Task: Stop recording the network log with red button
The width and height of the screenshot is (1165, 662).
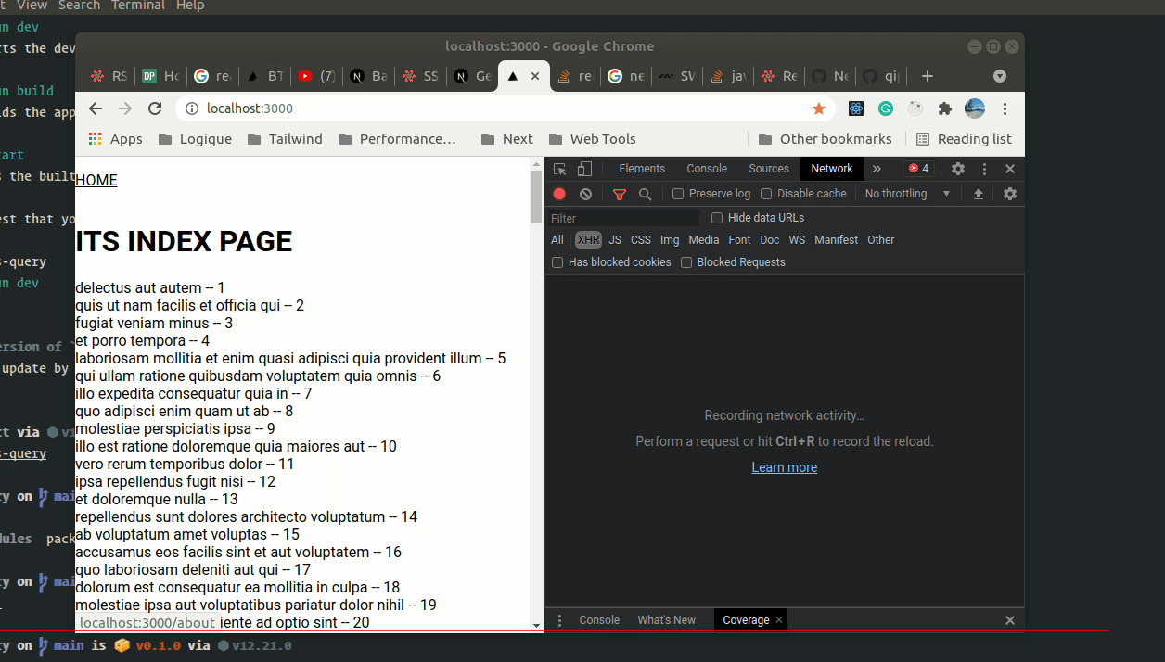Action: pos(559,194)
